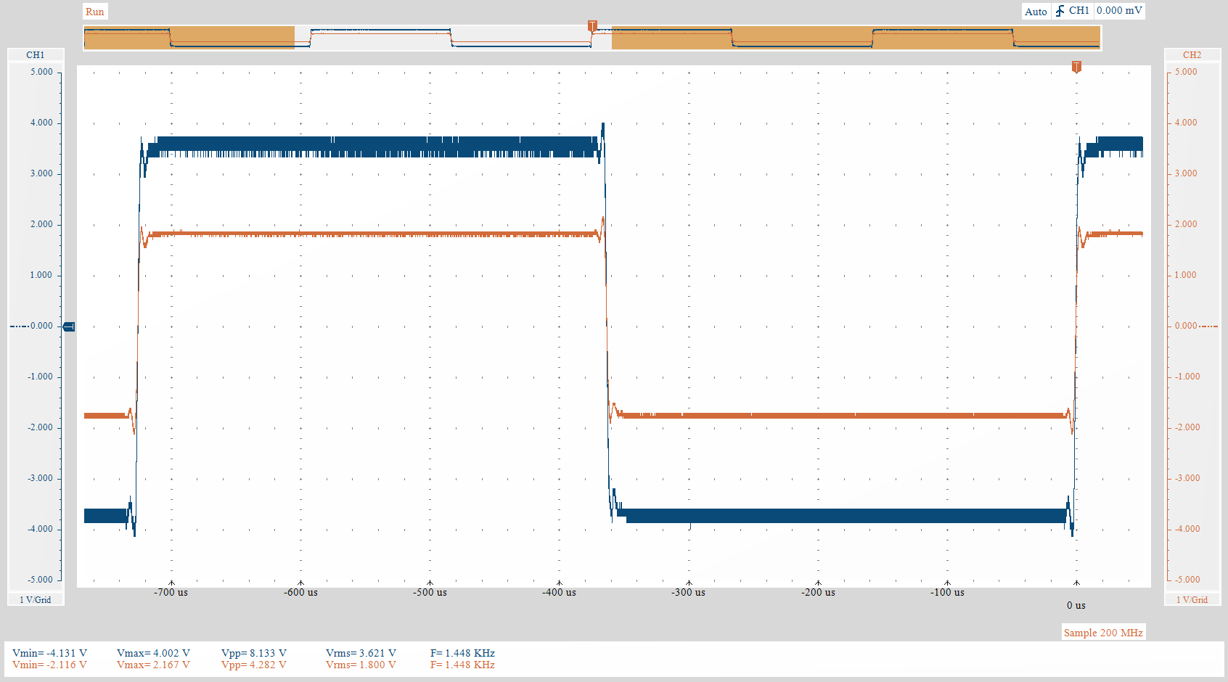The height and width of the screenshot is (682, 1228).
Task: Click the CH1 Vpp= 8.133 V measurement
Action: (x=254, y=653)
